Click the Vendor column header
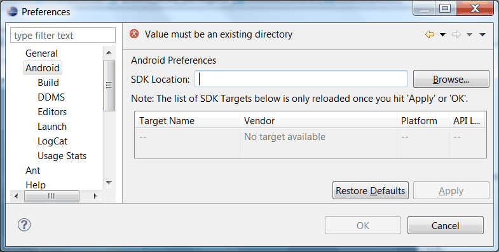The width and height of the screenshot is (499, 252). 318,121
